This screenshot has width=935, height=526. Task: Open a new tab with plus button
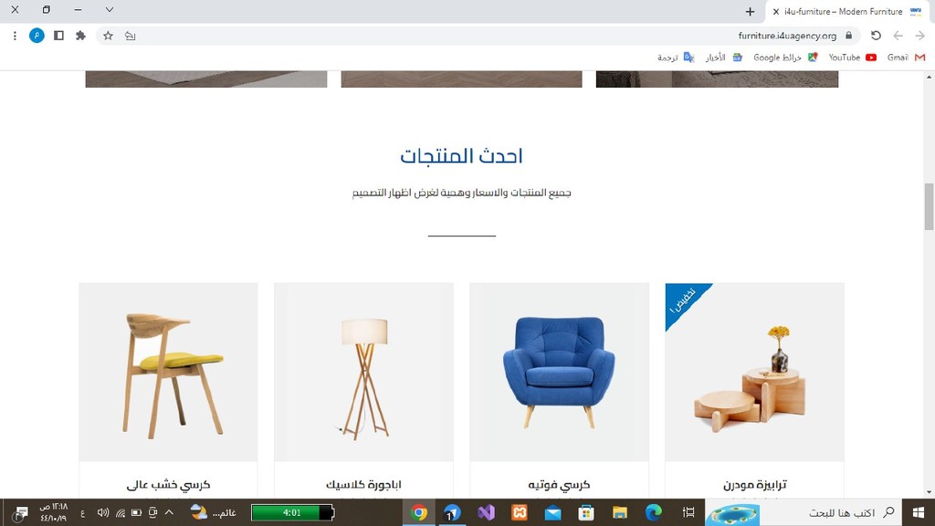[751, 11]
